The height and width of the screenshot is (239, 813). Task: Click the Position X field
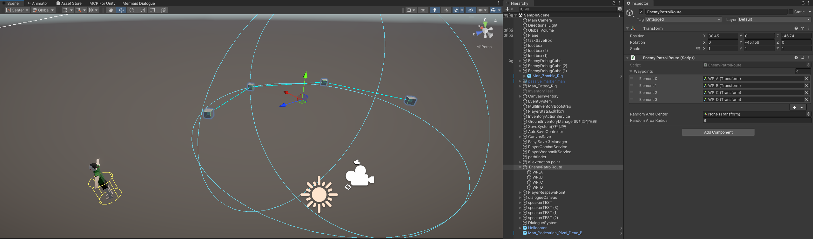click(x=723, y=36)
